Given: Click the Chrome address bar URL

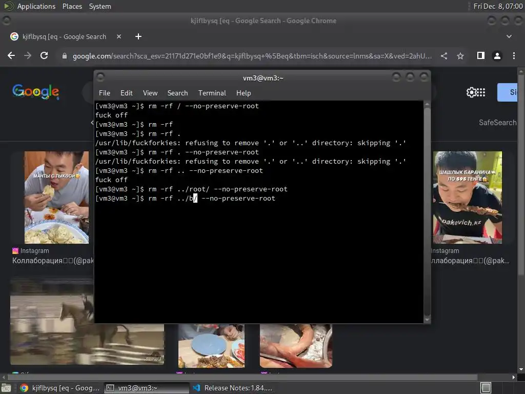Looking at the screenshot, I should tap(252, 56).
